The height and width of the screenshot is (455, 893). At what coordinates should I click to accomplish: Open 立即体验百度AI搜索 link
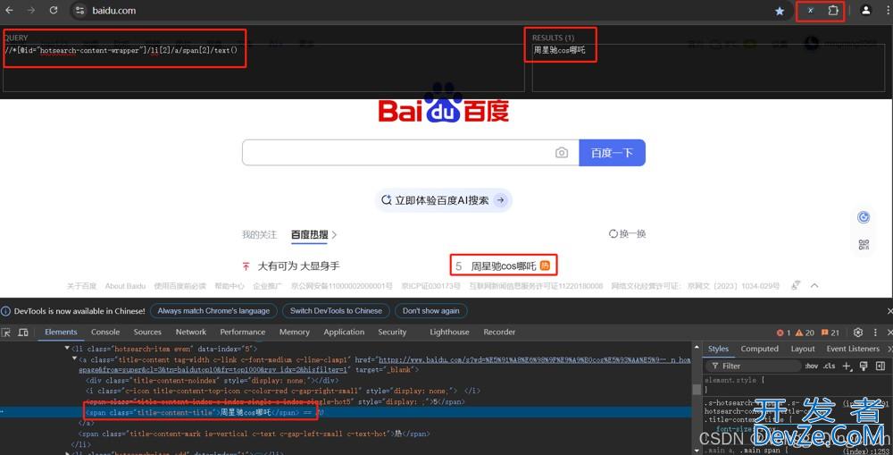coord(444,200)
